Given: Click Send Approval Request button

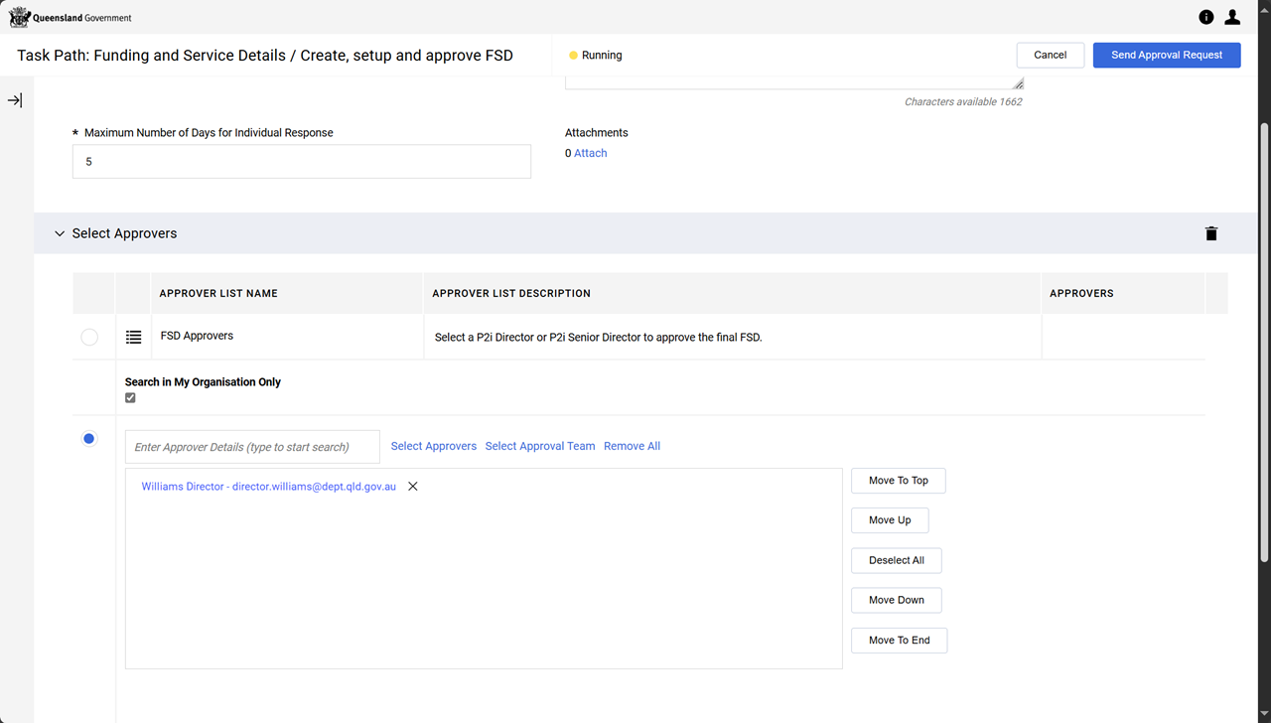Looking at the screenshot, I should point(1166,55).
